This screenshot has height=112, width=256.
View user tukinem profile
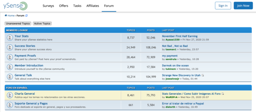(x=170, y=69)
